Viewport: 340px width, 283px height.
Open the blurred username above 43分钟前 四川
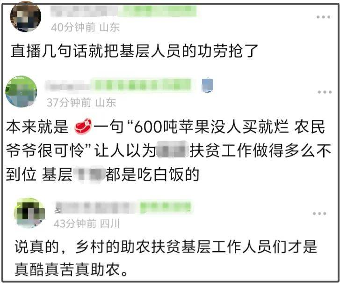(123, 208)
